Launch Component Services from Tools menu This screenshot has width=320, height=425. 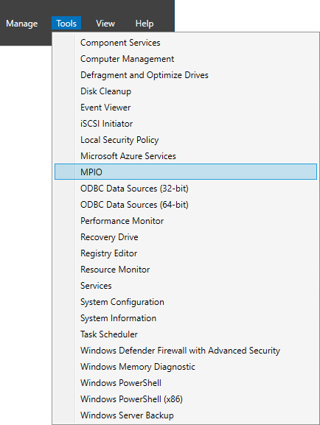pos(186,43)
